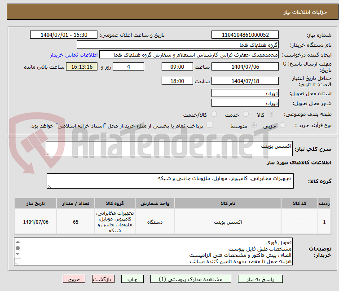
Task: Click scroll-down arrow in buyer notes box
Action: point(18,254)
